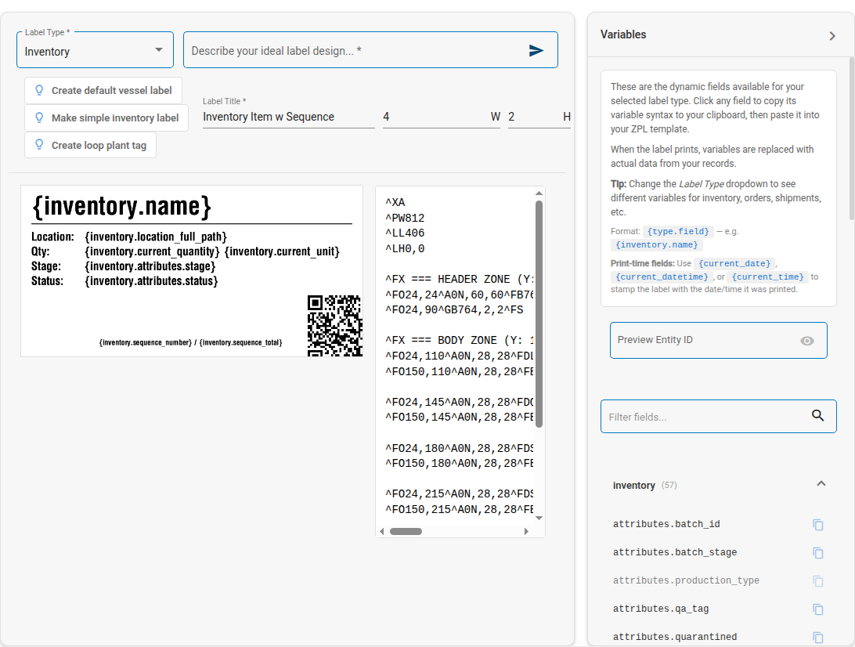Viewport: 855px width, 647px height.
Task: Click Create default vessel label
Action: coord(103,91)
